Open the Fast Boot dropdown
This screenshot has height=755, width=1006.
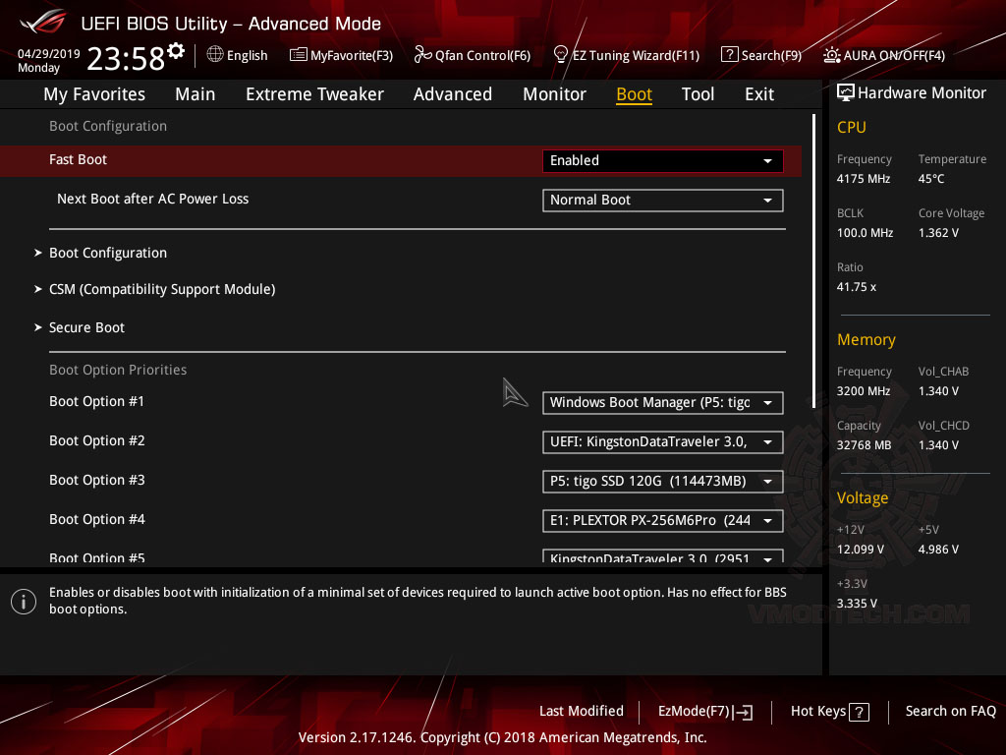pos(663,160)
